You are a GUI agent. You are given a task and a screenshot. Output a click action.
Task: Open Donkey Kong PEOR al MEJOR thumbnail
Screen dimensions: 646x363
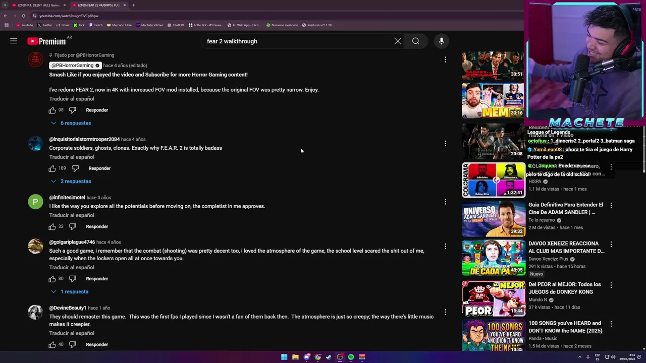pos(494,298)
